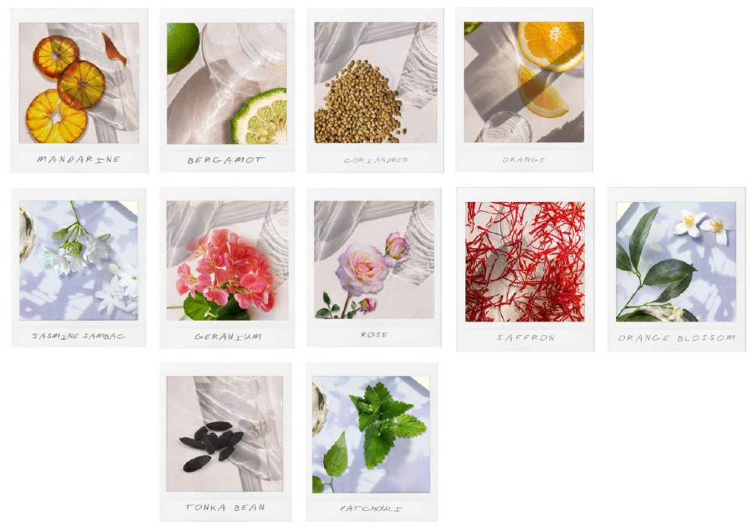The height and width of the screenshot is (528, 756).
Task: Click the Rose caption under photo
Action: tap(374, 334)
